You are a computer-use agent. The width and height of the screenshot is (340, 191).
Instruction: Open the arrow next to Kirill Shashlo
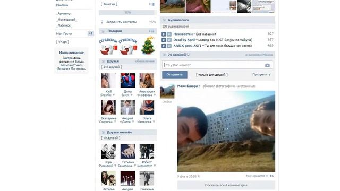pos(114,95)
